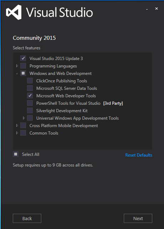Click the '[3rd Party]' tag text
This screenshot has width=164, height=229.
tap(113, 103)
